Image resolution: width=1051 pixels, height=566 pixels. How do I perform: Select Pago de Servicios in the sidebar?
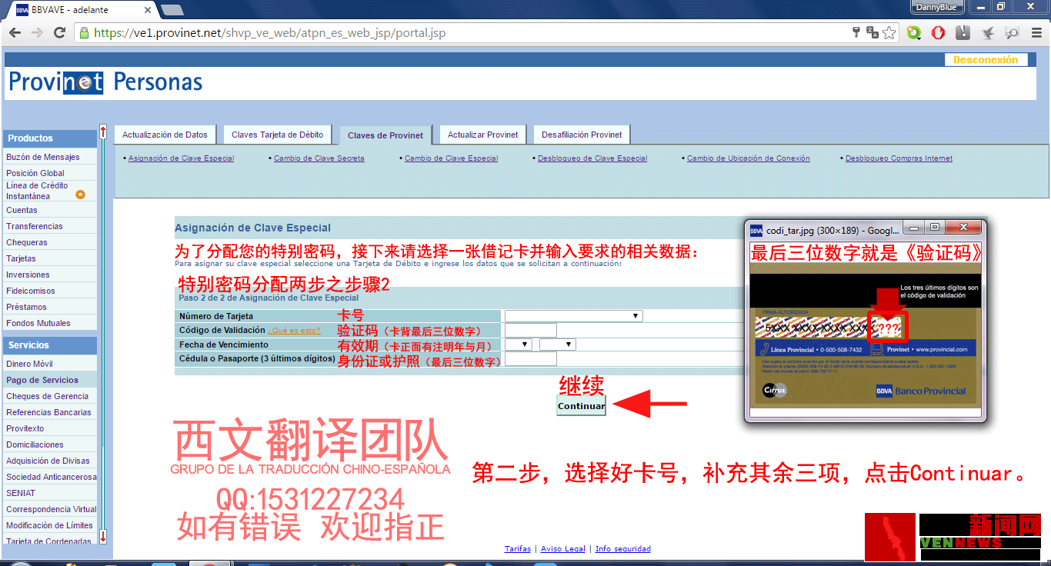50,380
